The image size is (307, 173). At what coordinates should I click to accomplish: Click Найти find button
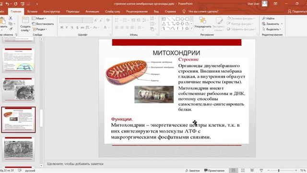click(x=268, y=18)
